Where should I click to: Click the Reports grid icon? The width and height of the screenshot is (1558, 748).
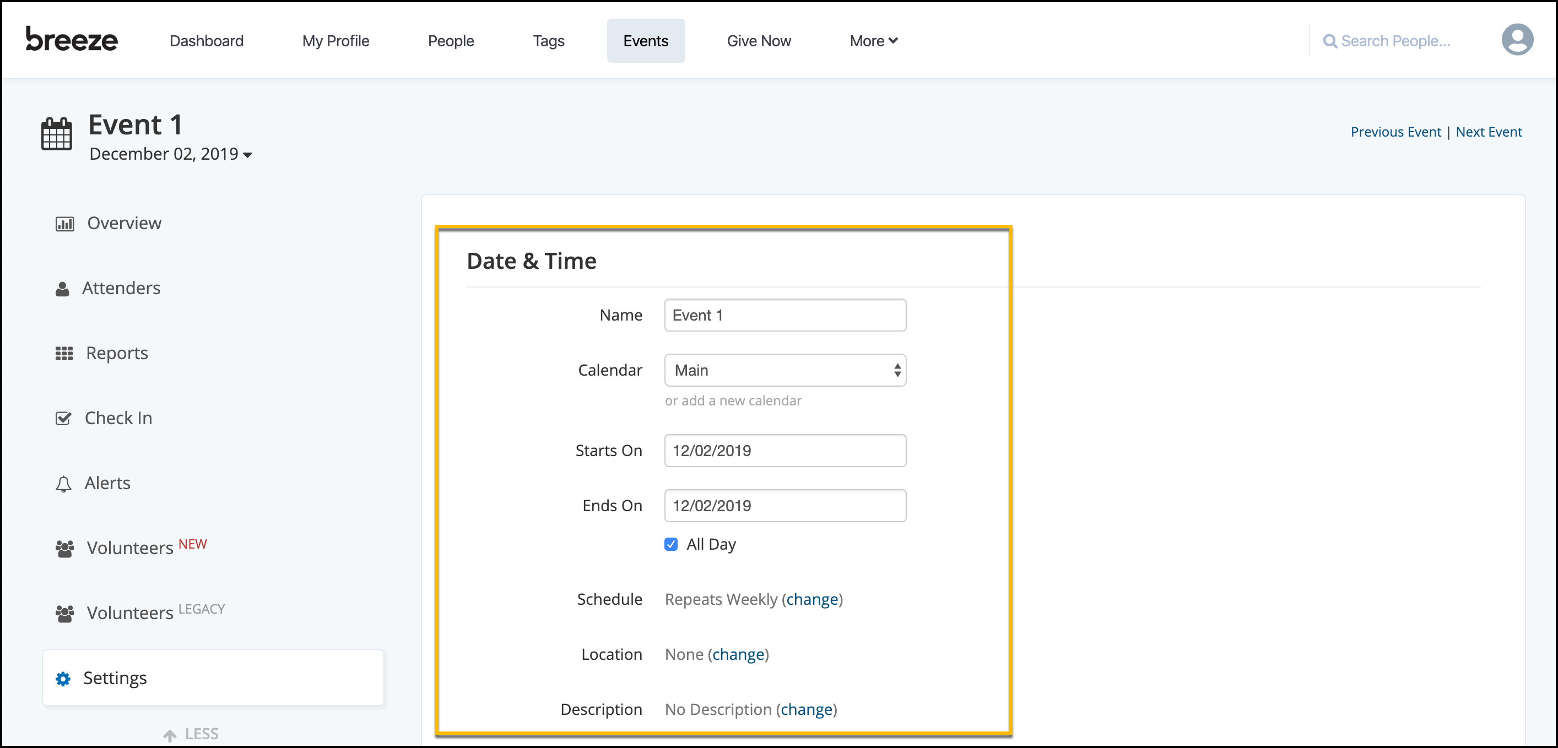[64, 354]
